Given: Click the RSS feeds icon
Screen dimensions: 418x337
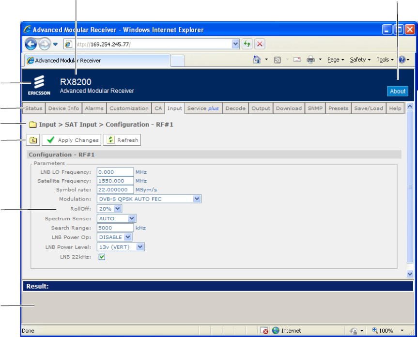Looking at the screenshot, I should 277,60.
